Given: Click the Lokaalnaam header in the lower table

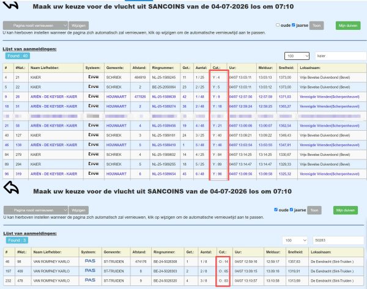Looking at the screenshot, I should click(x=321, y=252).
